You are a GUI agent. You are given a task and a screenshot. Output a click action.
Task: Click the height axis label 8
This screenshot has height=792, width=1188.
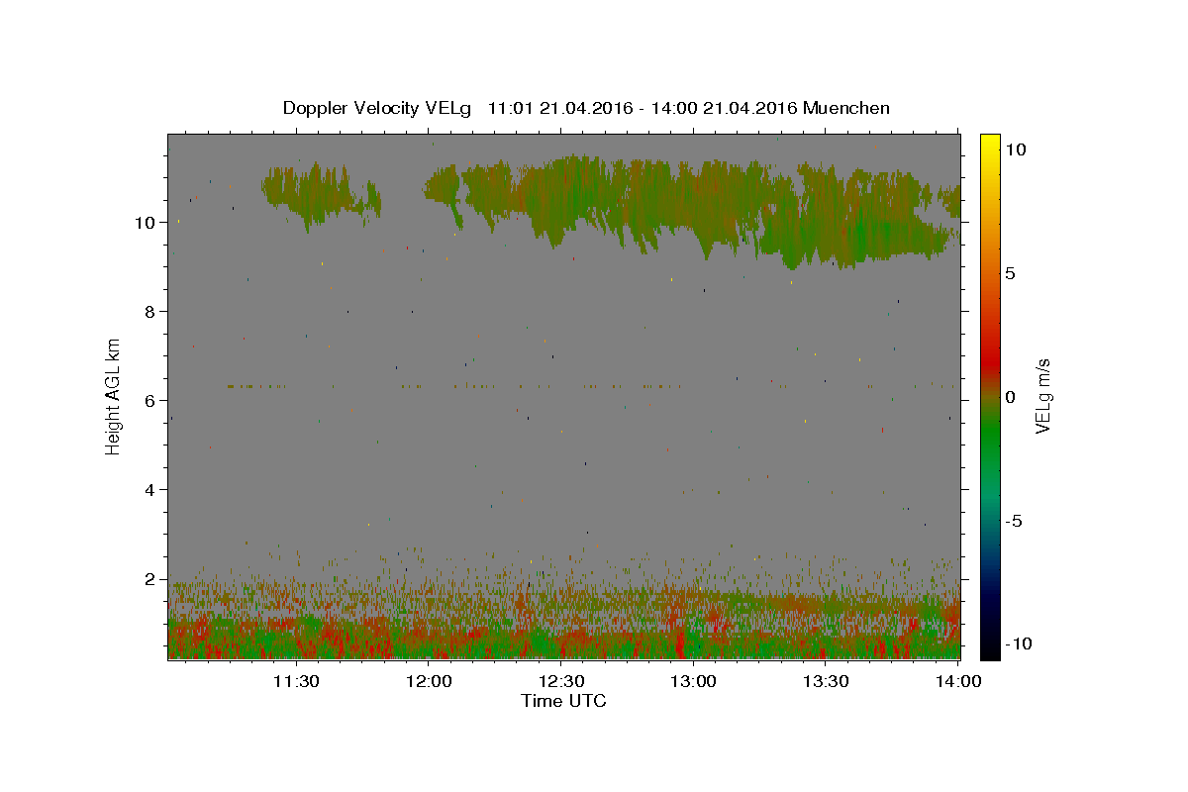click(150, 312)
